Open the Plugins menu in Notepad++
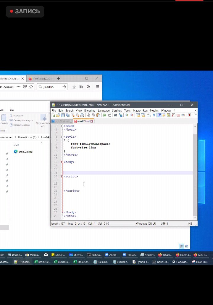Screen dimensions: 213x305 [154, 110]
